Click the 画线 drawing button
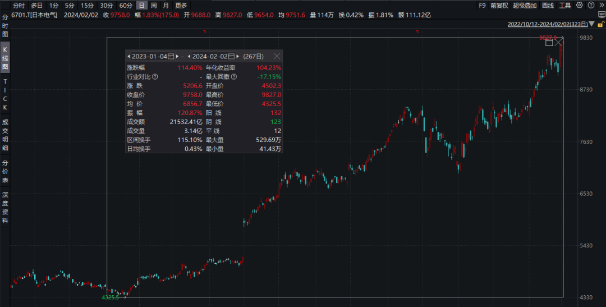Image resolution: width=606 pixels, height=307 pixels. [548, 5]
